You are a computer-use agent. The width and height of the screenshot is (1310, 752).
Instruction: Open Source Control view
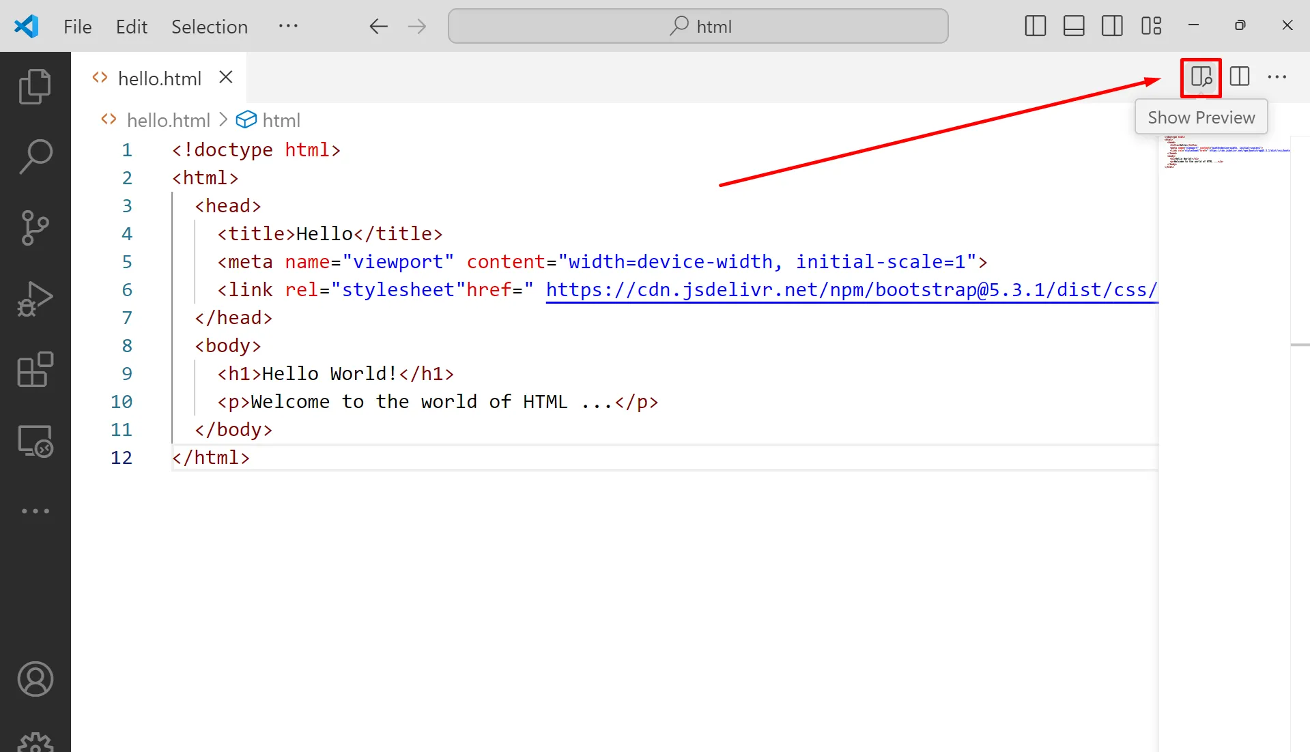pyautogui.click(x=35, y=228)
